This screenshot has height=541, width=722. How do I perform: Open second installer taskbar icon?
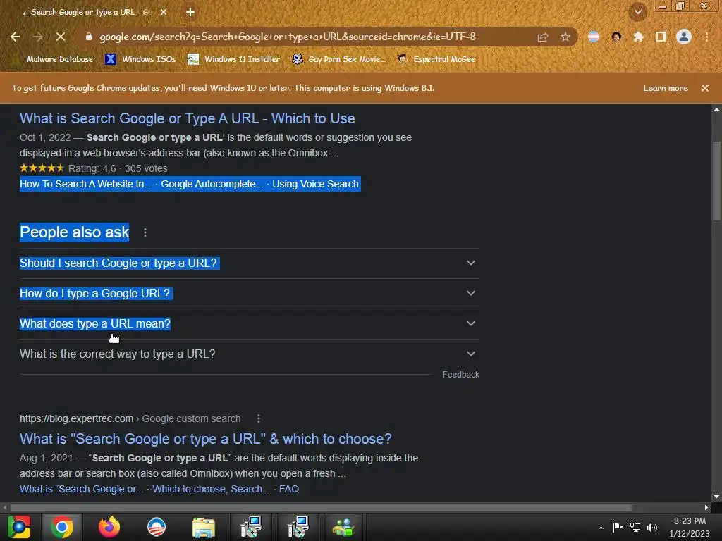click(298, 527)
